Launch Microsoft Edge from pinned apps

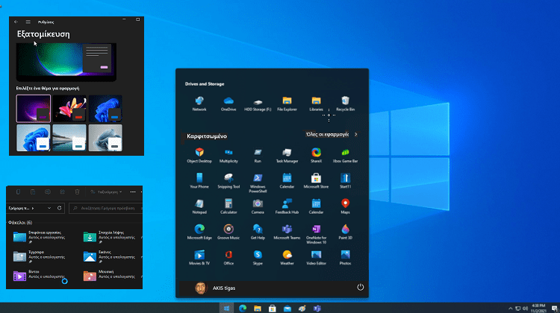tap(199, 232)
